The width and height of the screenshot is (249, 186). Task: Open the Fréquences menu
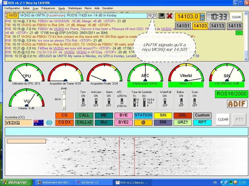coord(48,8)
